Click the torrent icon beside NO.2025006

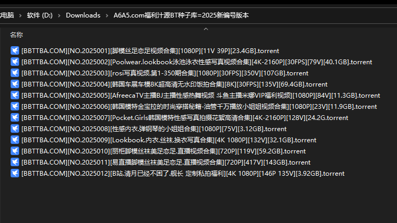pyautogui.click(x=15, y=107)
